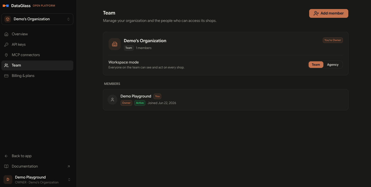The image size is (371, 187).
Task: Click the add-user icon in the Add member button
Action: coord(316,13)
